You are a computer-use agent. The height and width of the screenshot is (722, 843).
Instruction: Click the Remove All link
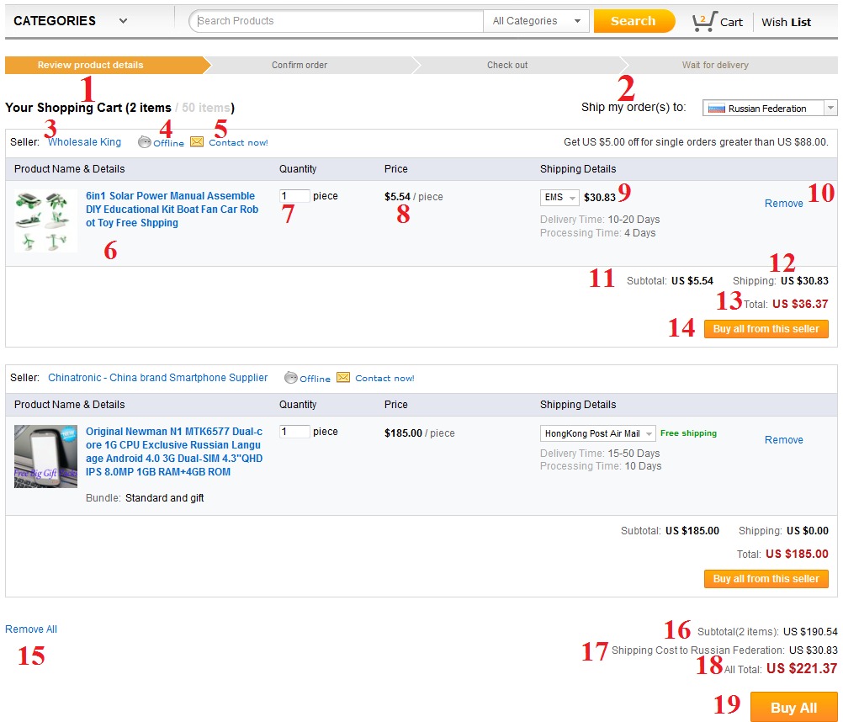[31, 629]
